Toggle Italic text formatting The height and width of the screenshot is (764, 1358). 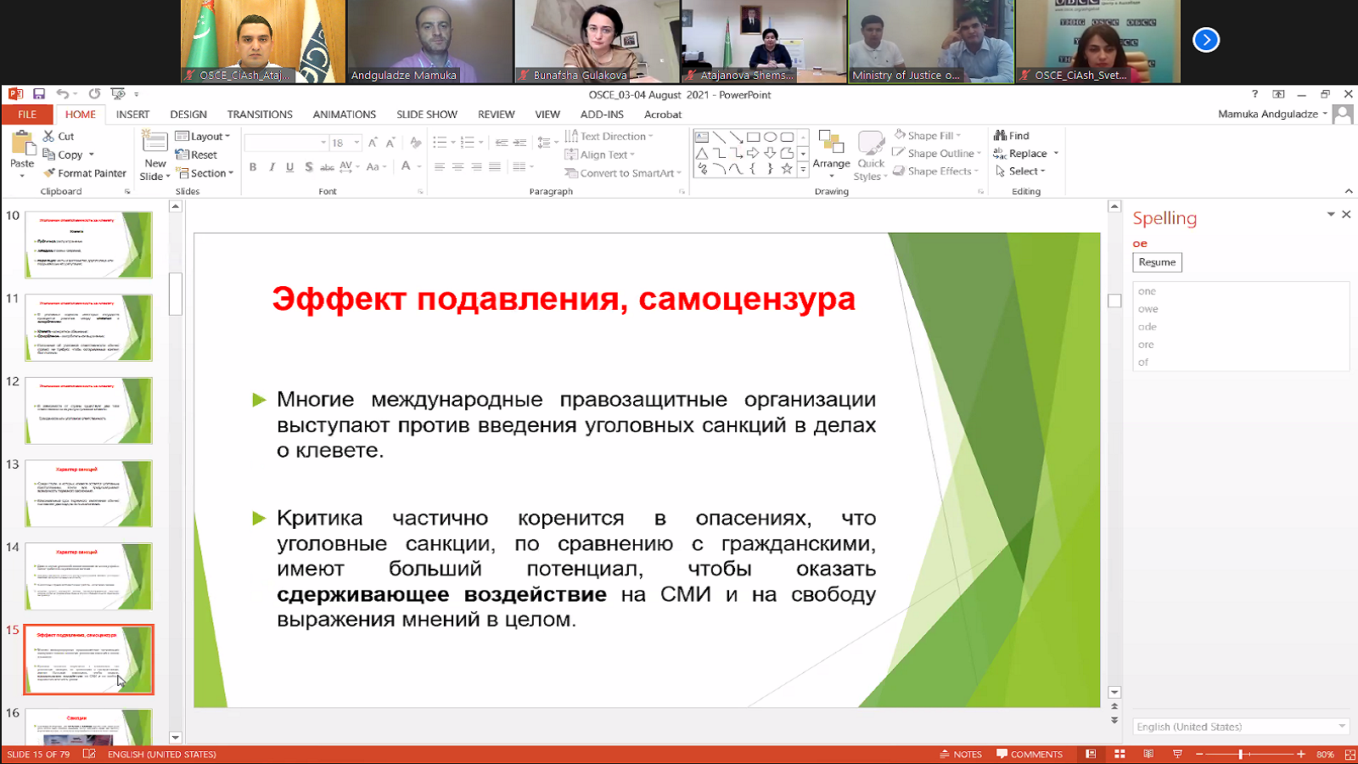click(x=272, y=167)
